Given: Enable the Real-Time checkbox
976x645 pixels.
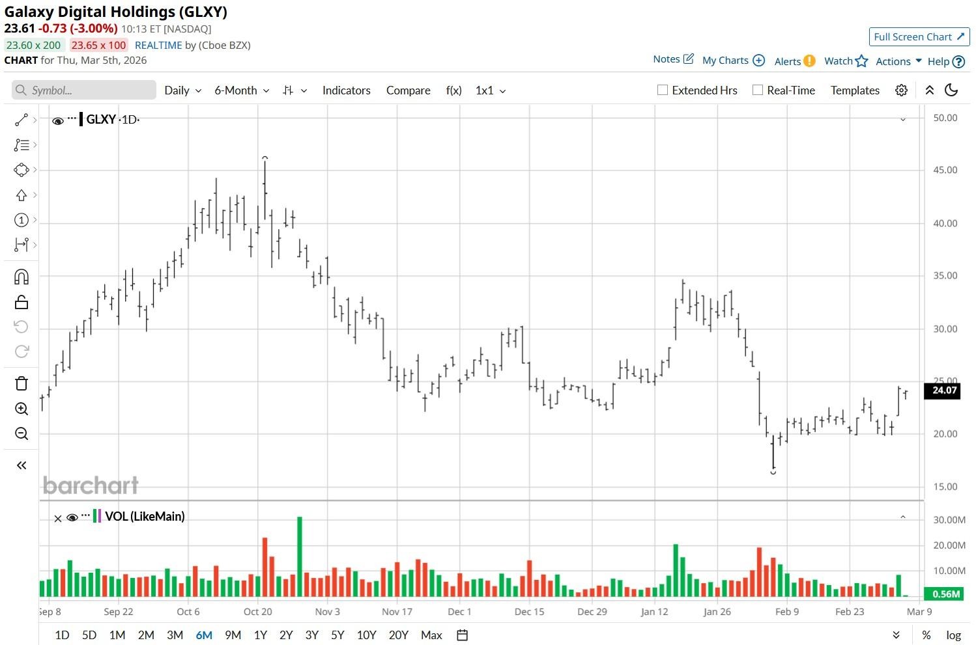Looking at the screenshot, I should point(758,90).
